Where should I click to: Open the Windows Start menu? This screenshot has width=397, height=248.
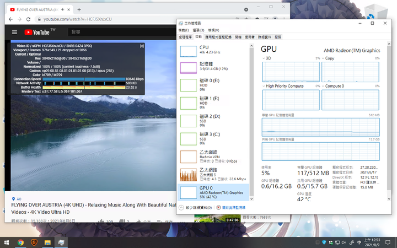tap(7, 242)
